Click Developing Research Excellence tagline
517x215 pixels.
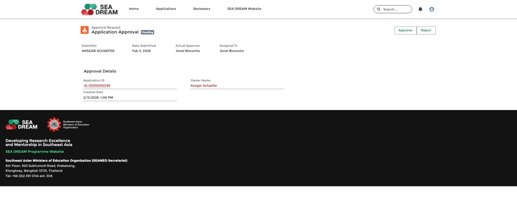[39, 143]
